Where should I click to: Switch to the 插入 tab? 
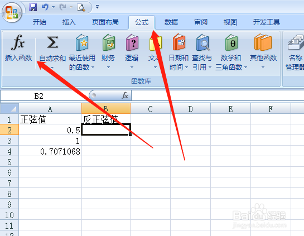pyautogui.click(x=69, y=22)
